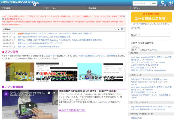Click the NEW badge on first news item
Viewport: 174px width, 119px height.
(x=20, y=34)
